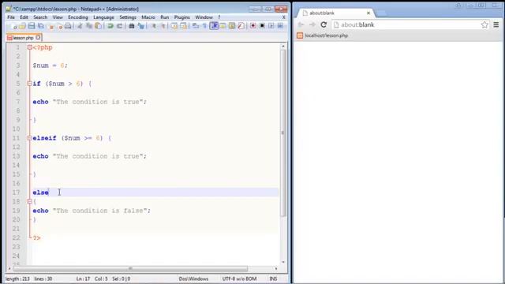Open the File menu

click(x=11, y=17)
